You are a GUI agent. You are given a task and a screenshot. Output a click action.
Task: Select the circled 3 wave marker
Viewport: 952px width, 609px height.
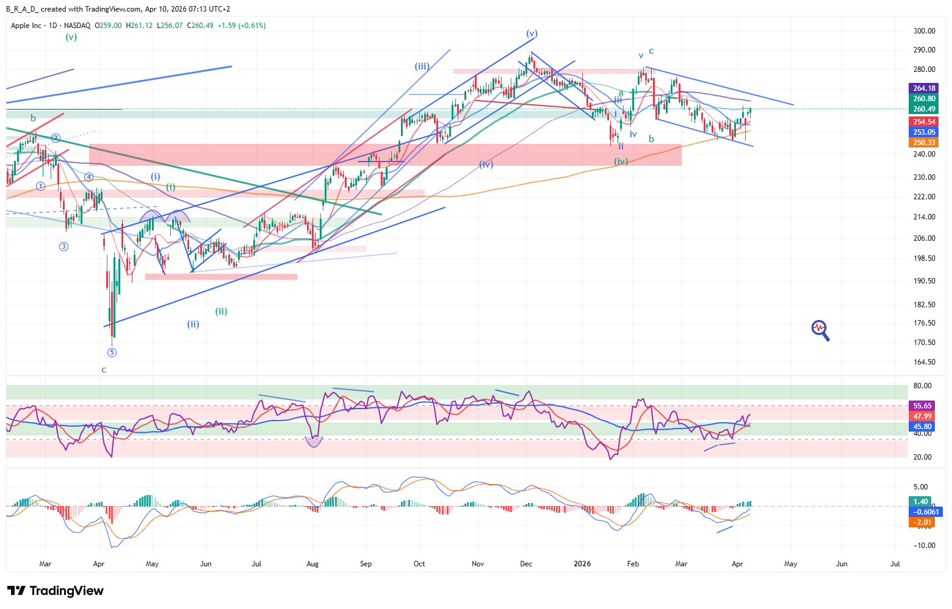[63, 246]
